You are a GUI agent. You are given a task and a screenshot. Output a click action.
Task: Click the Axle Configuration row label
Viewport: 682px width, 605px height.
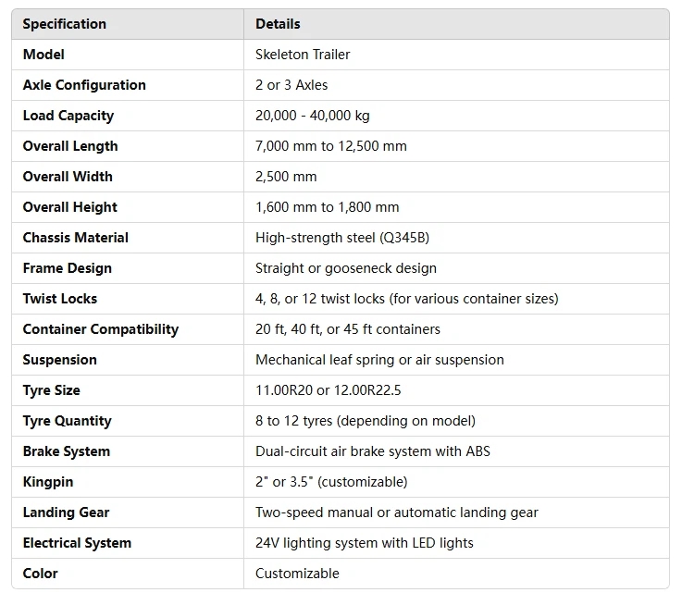pyautogui.click(x=84, y=85)
